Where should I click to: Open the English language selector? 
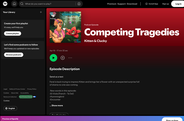(x=10, y=108)
